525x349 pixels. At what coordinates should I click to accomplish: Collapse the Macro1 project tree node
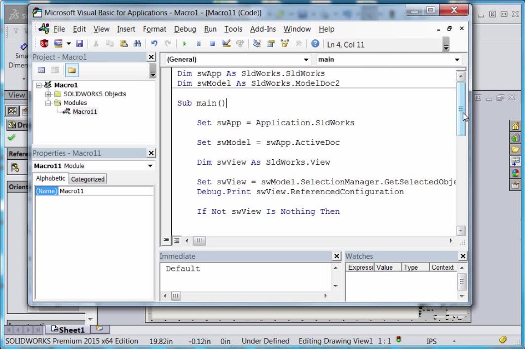[39, 85]
